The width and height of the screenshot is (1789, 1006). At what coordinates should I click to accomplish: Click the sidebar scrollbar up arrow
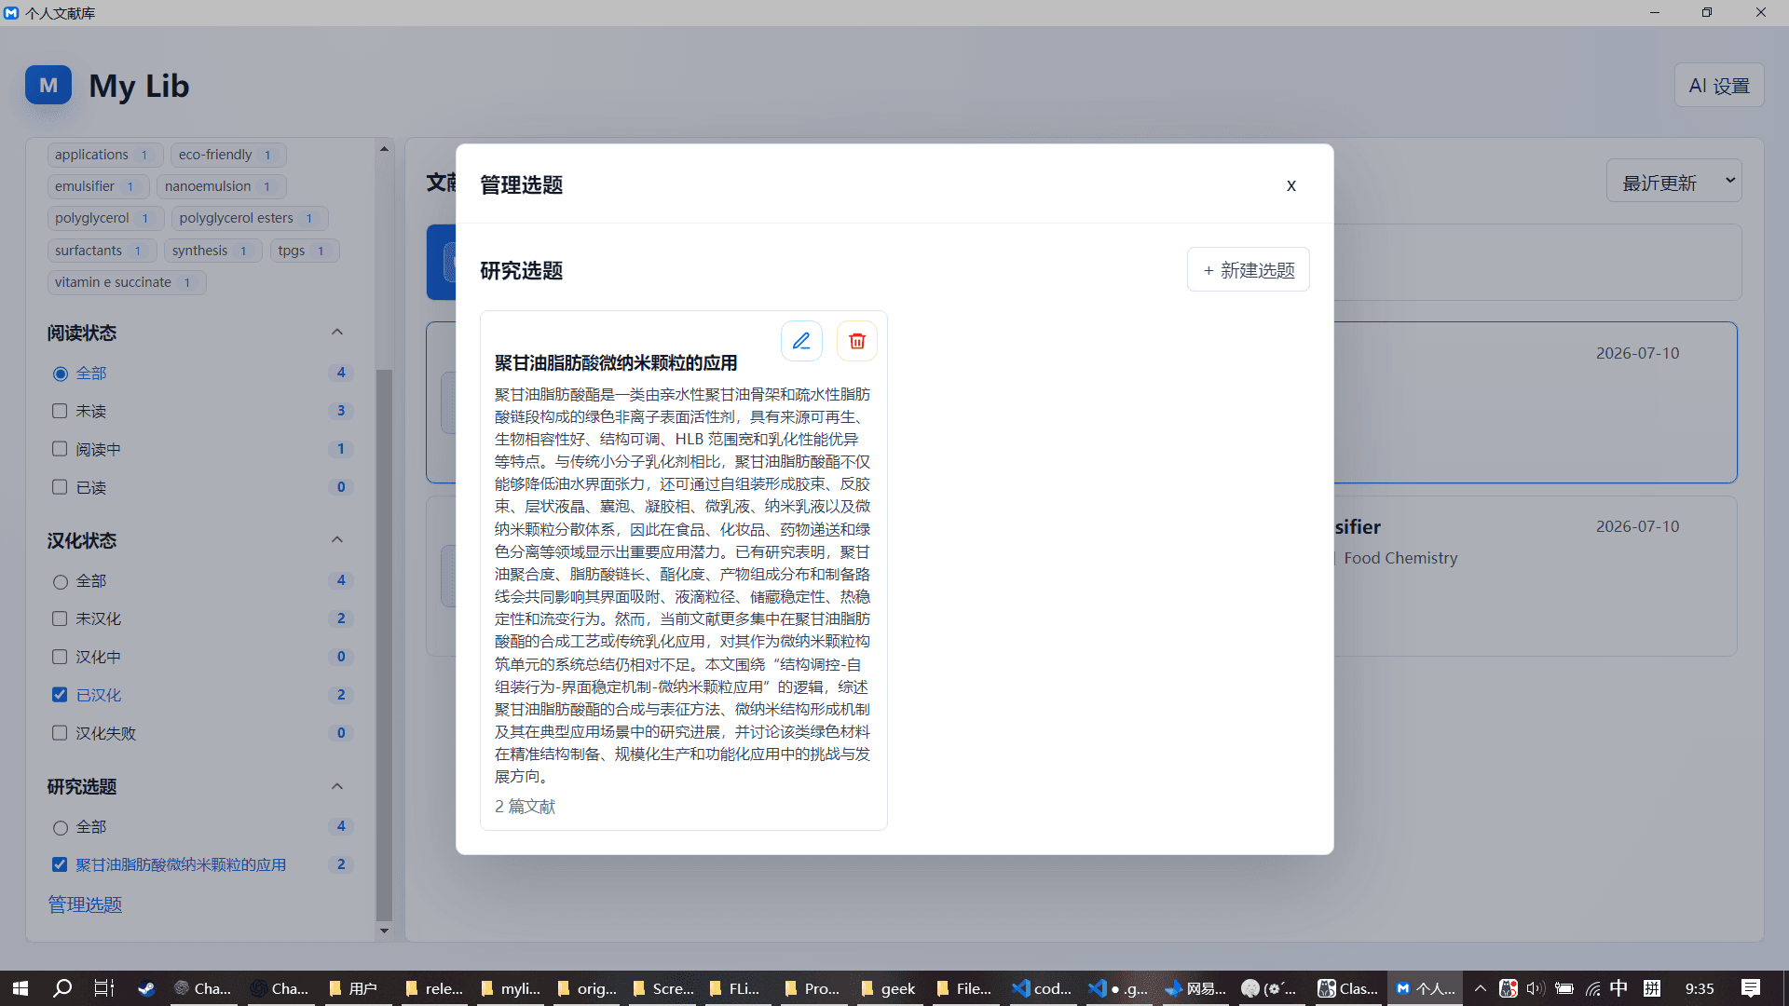click(384, 149)
